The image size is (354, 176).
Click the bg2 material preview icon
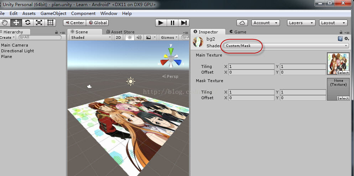(x=198, y=42)
